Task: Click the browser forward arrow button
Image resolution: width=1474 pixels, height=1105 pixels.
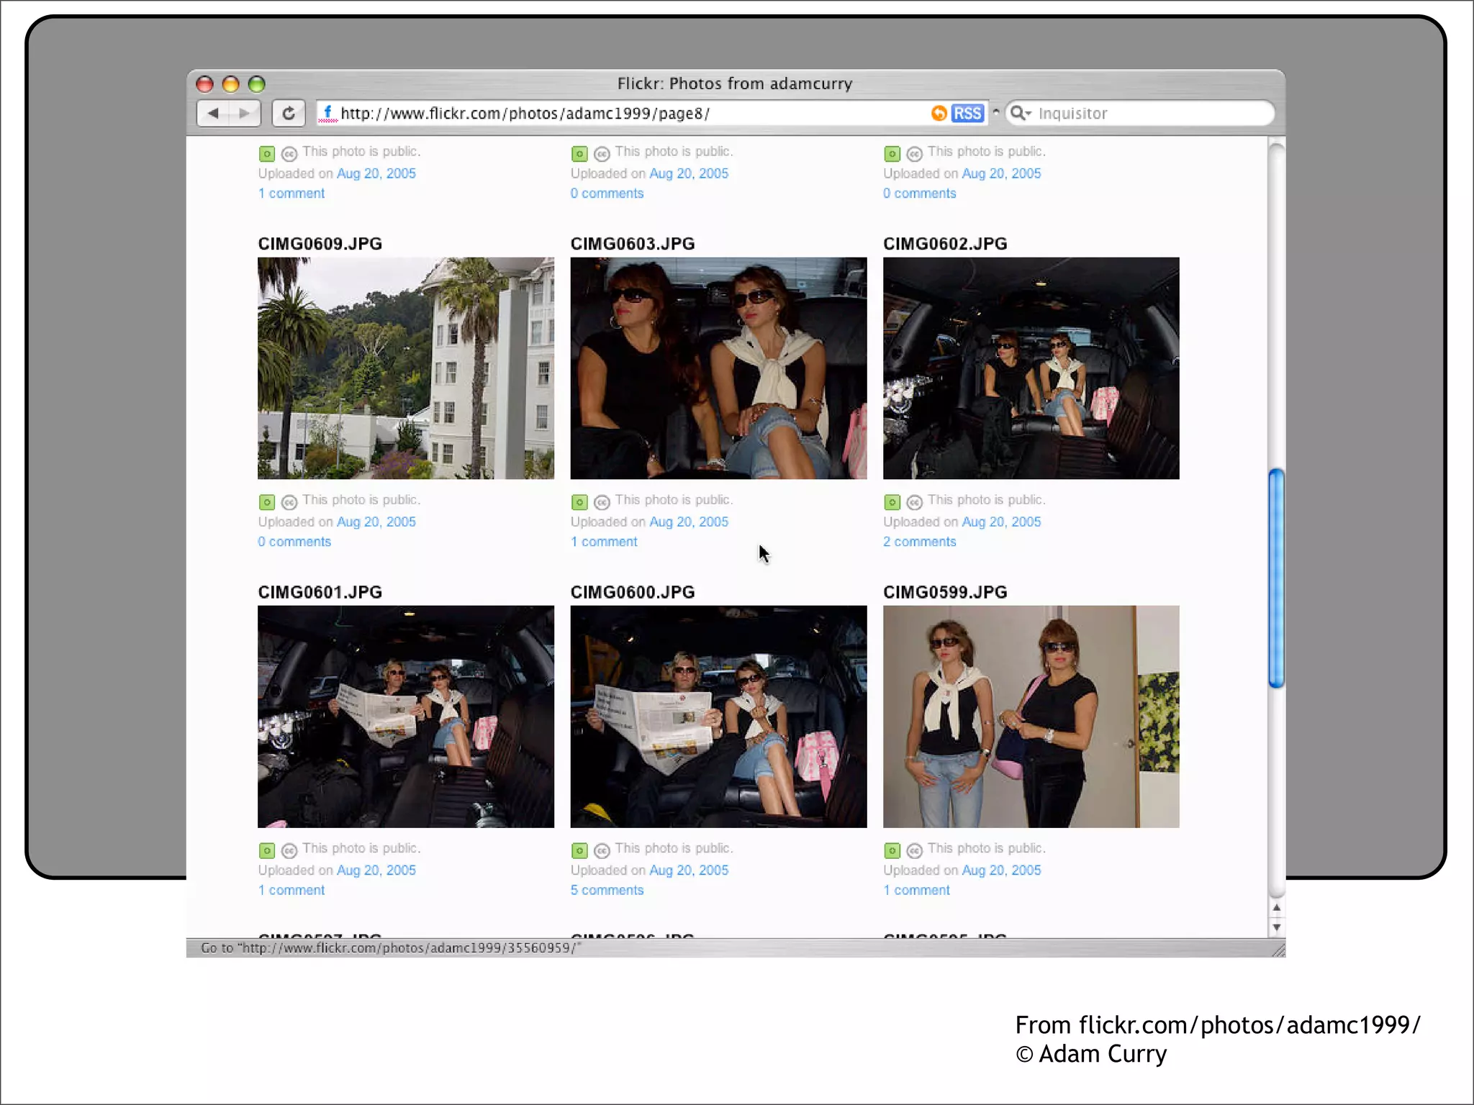Action: [x=245, y=114]
